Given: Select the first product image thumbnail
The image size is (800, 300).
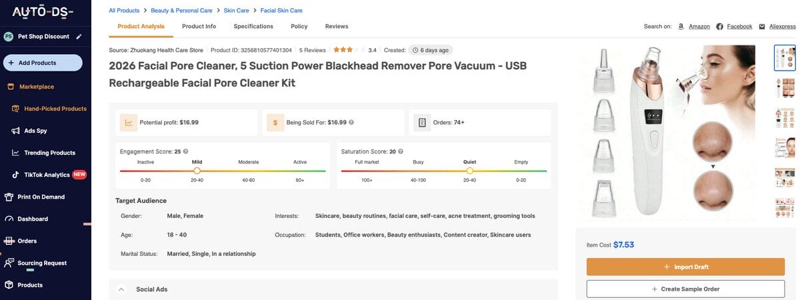Looking at the screenshot, I should click(785, 57).
